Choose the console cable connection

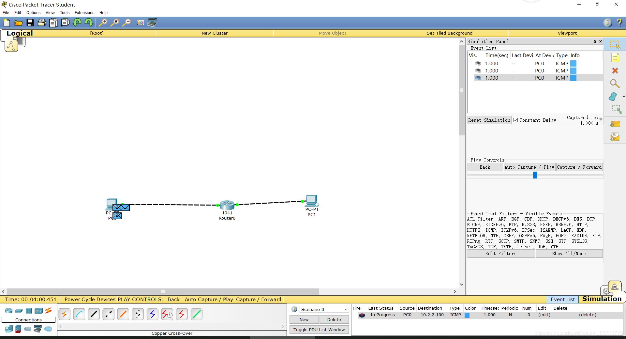(79, 314)
